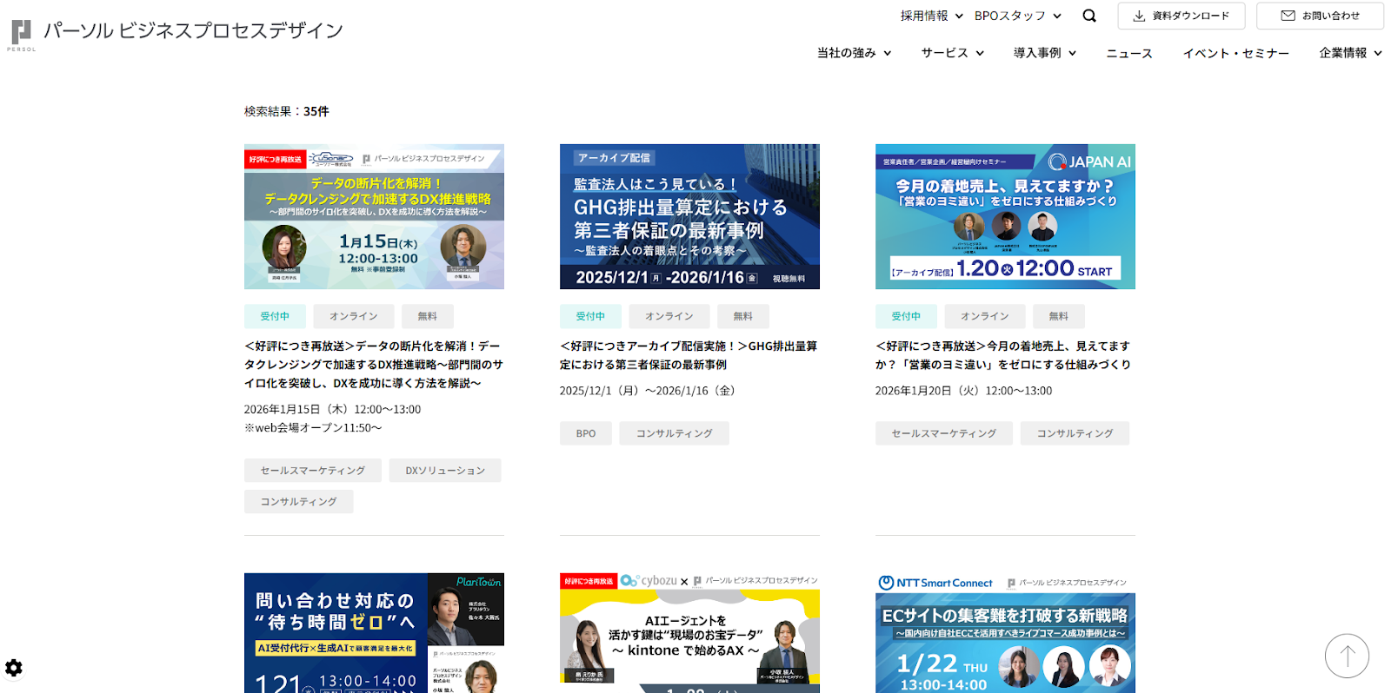Select コンサルティング tag on 着地売上 card
Viewport: 1391px width, 693px height.
1075,433
